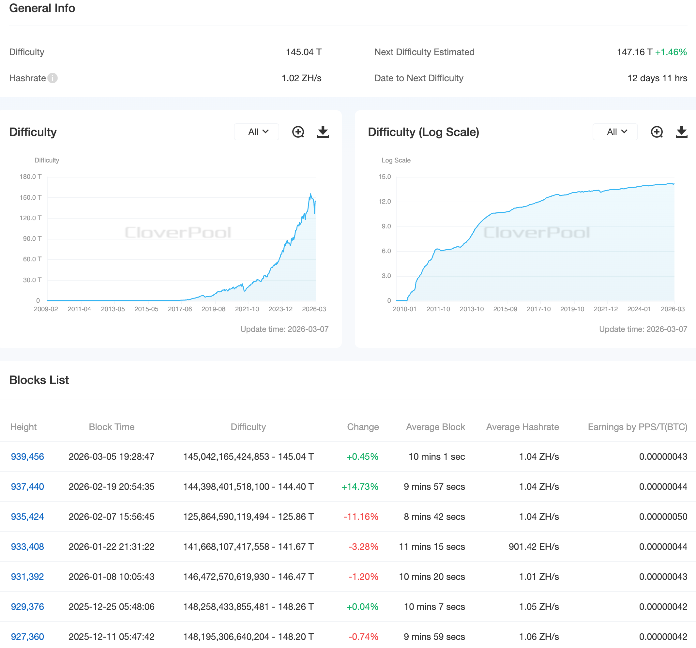Open block 927,360 link
This screenshot has height=648, width=696.
coord(27,637)
